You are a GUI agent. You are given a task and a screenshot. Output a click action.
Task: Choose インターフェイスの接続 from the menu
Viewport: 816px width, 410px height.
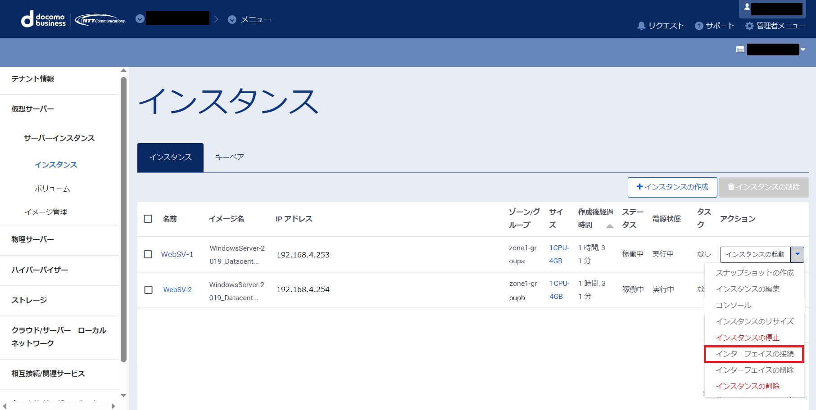pos(754,354)
